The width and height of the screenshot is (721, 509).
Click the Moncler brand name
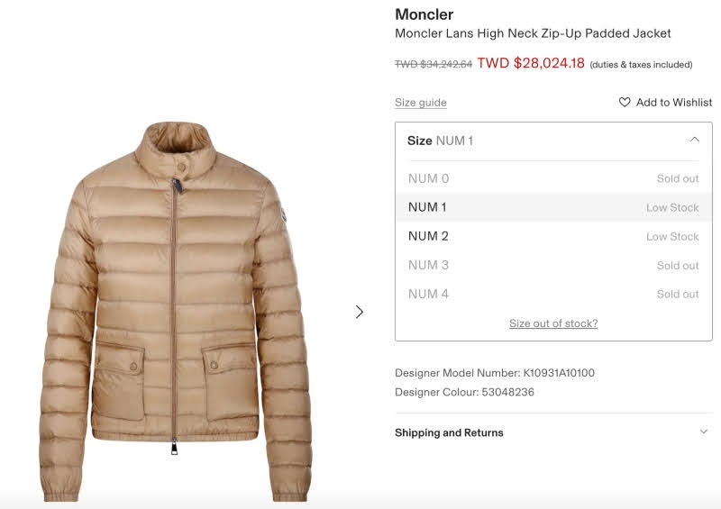pyautogui.click(x=424, y=14)
